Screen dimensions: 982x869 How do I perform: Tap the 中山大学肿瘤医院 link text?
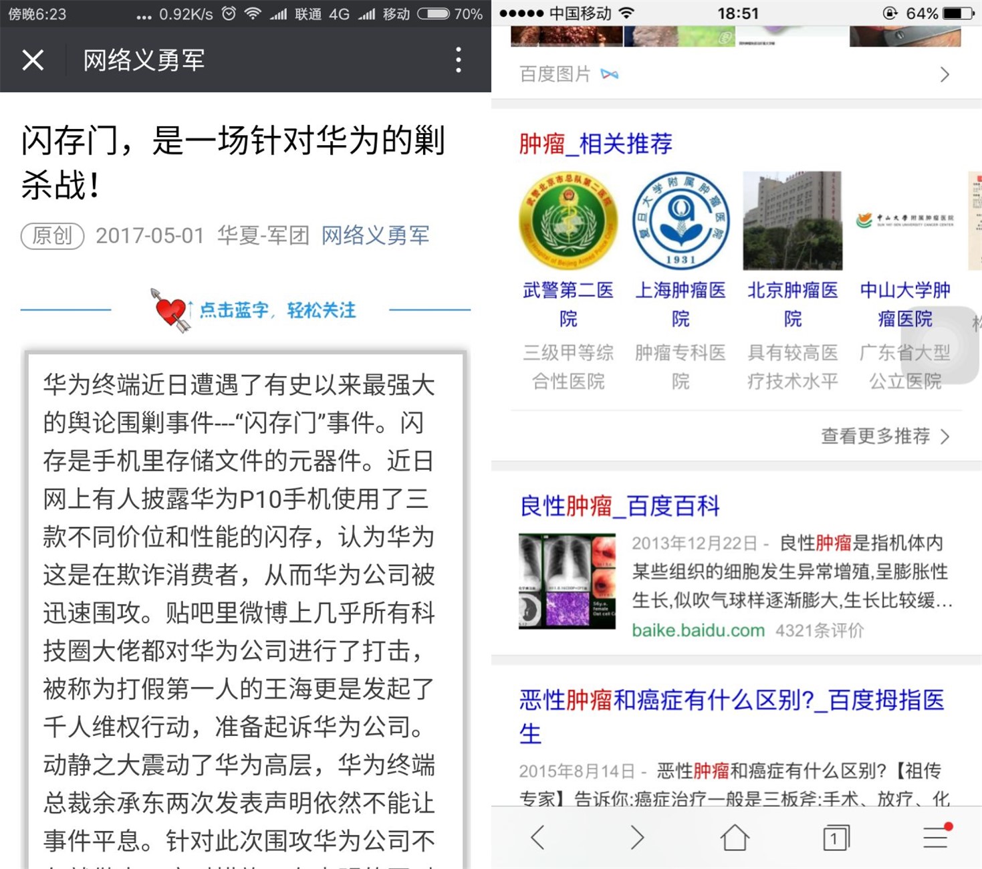[x=905, y=304]
